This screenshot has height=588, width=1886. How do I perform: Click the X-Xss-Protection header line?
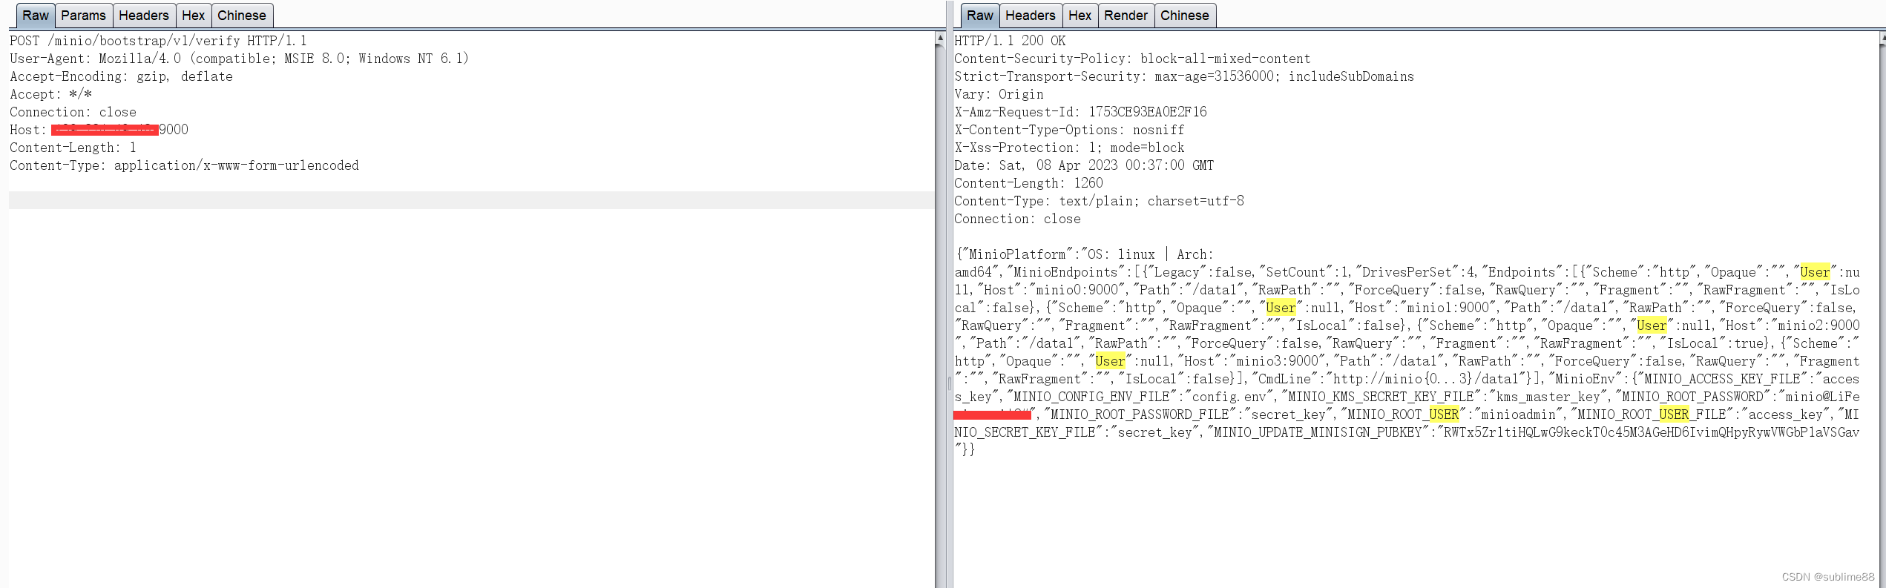[1069, 148]
